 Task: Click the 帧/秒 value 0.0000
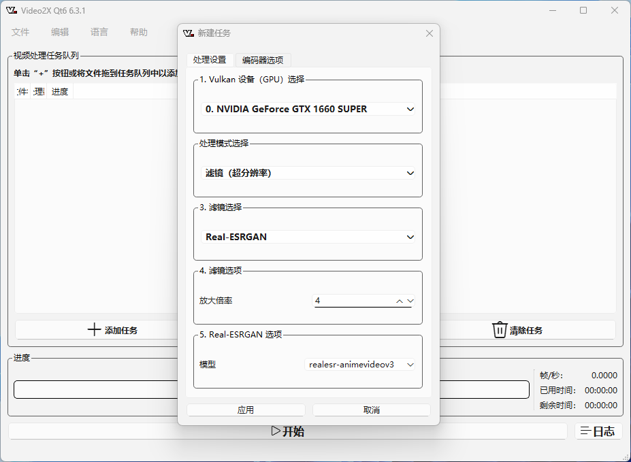click(604, 376)
